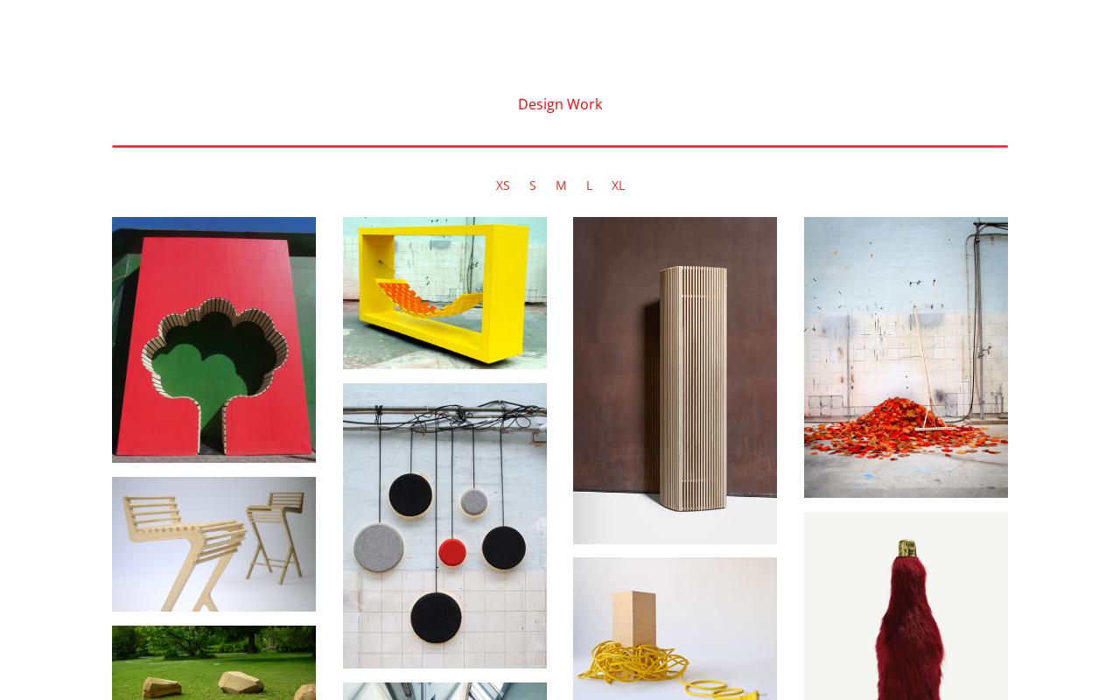Open the wooden rocks on park lawn project
This screenshot has height=700, width=1120.
coord(213,662)
